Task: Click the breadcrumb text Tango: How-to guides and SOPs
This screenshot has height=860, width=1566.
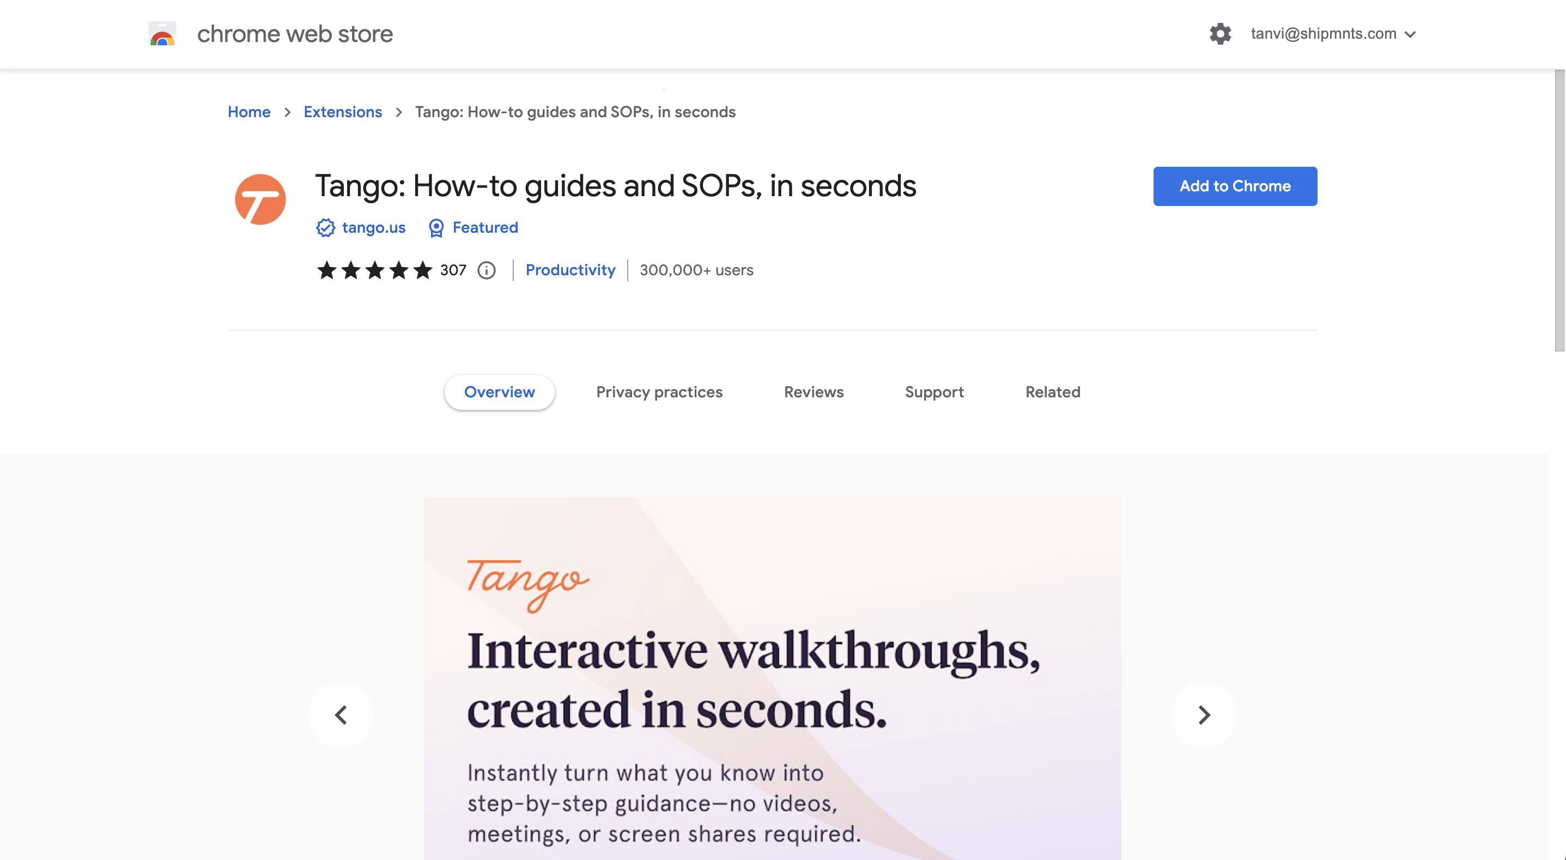Action: click(575, 112)
